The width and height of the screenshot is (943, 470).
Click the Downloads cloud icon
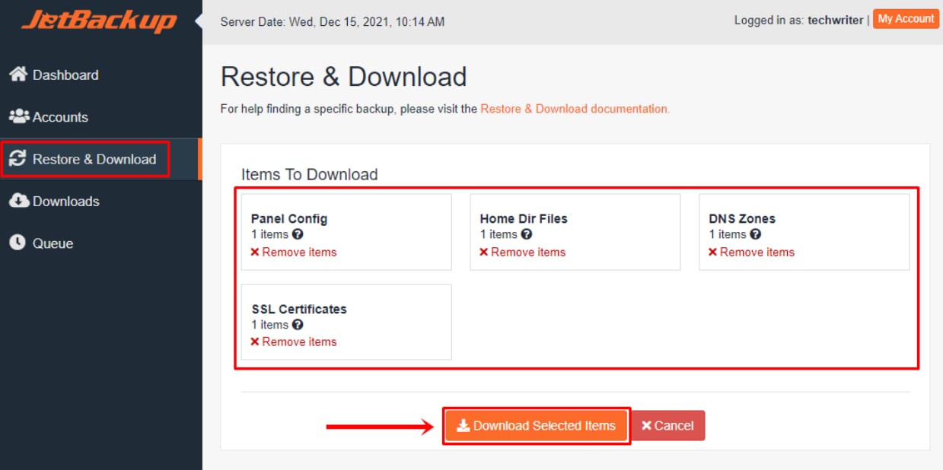[19, 201]
